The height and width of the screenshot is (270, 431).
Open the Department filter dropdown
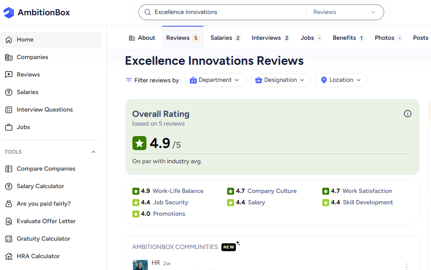[x=215, y=80]
